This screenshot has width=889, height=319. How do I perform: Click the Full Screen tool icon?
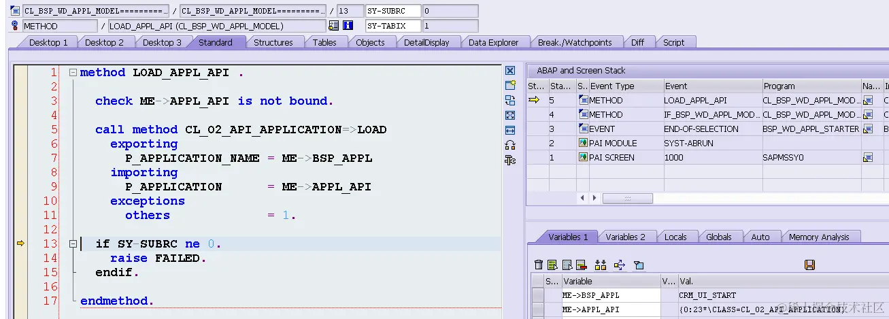(x=510, y=115)
